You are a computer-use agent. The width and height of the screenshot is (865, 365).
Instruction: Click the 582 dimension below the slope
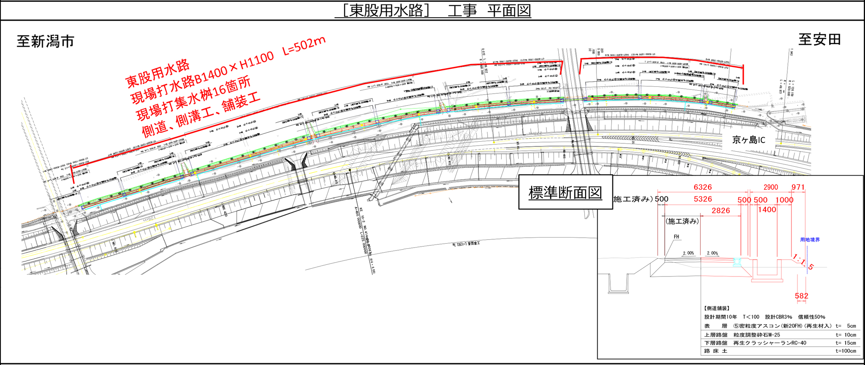click(x=801, y=296)
